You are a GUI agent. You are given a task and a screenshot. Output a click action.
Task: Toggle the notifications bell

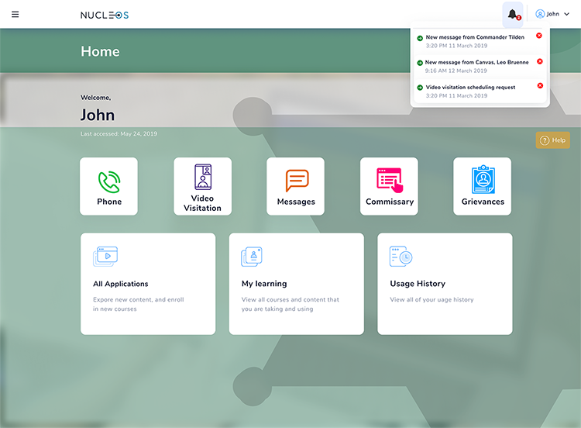[513, 15]
